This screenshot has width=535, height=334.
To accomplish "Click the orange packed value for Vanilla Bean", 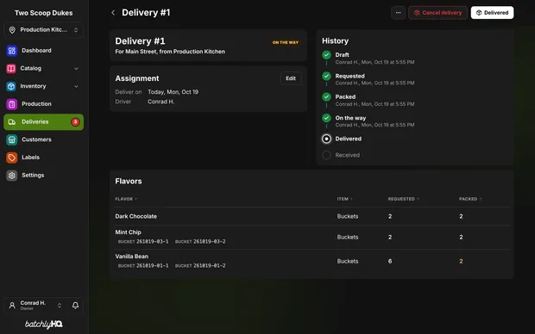I will click(x=461, y=261).
